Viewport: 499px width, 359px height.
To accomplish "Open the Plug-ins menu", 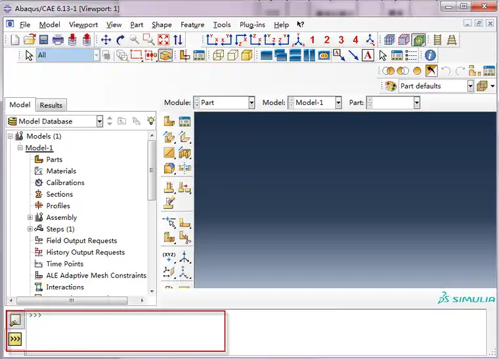I will 252,25.
